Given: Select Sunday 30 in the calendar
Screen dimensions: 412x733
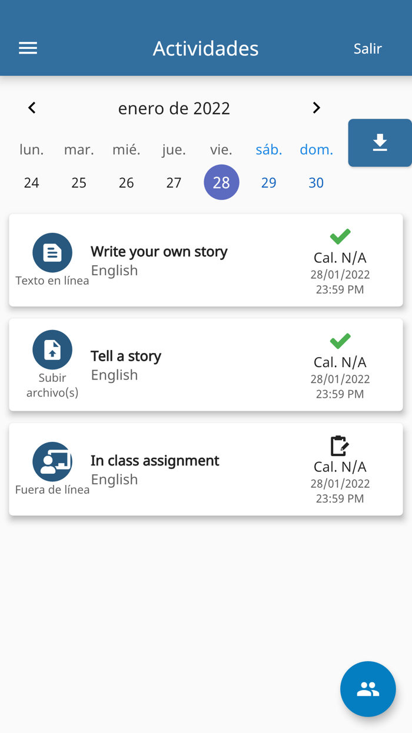Looking at the screenshot, I should click(x=316, y=183).
